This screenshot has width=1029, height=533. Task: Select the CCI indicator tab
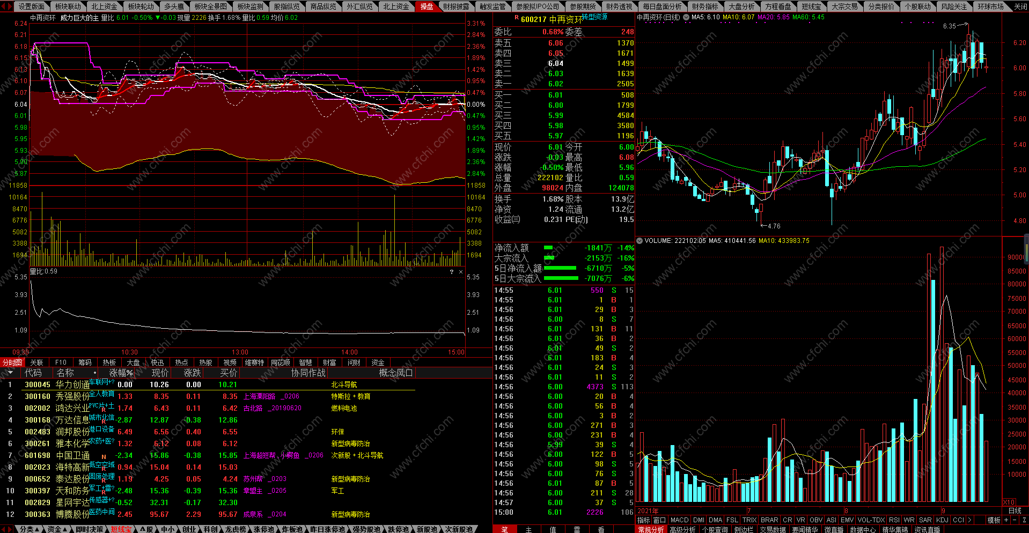coord(958,520)
